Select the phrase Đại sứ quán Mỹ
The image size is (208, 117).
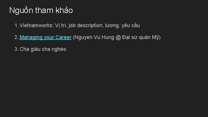click(140, 37)
